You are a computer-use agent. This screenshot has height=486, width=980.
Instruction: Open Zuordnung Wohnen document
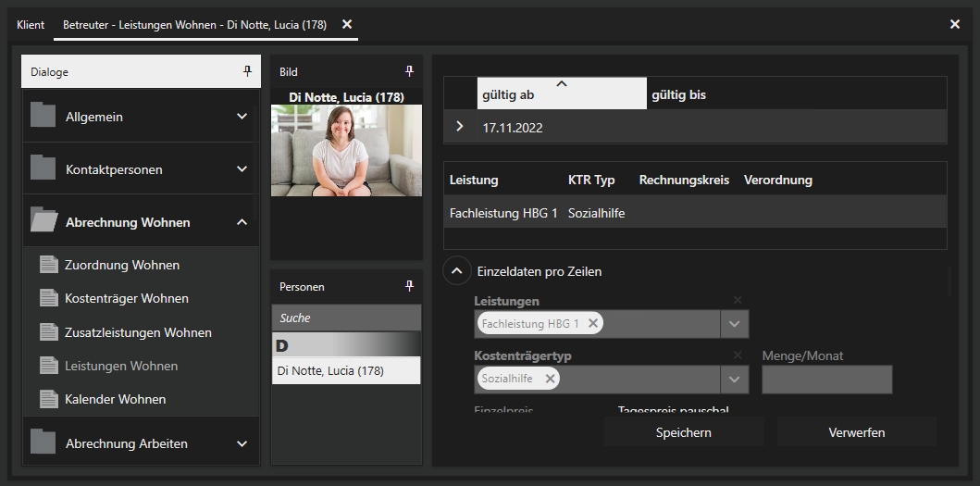[x=122, y=265]
